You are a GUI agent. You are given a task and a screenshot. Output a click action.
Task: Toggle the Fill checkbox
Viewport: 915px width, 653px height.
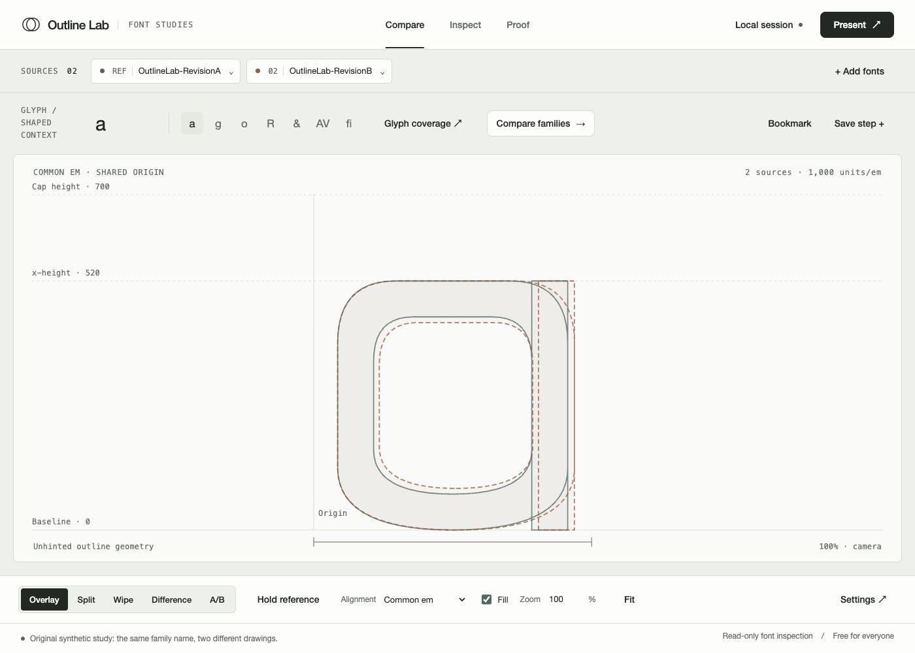[x=486, y=599]
